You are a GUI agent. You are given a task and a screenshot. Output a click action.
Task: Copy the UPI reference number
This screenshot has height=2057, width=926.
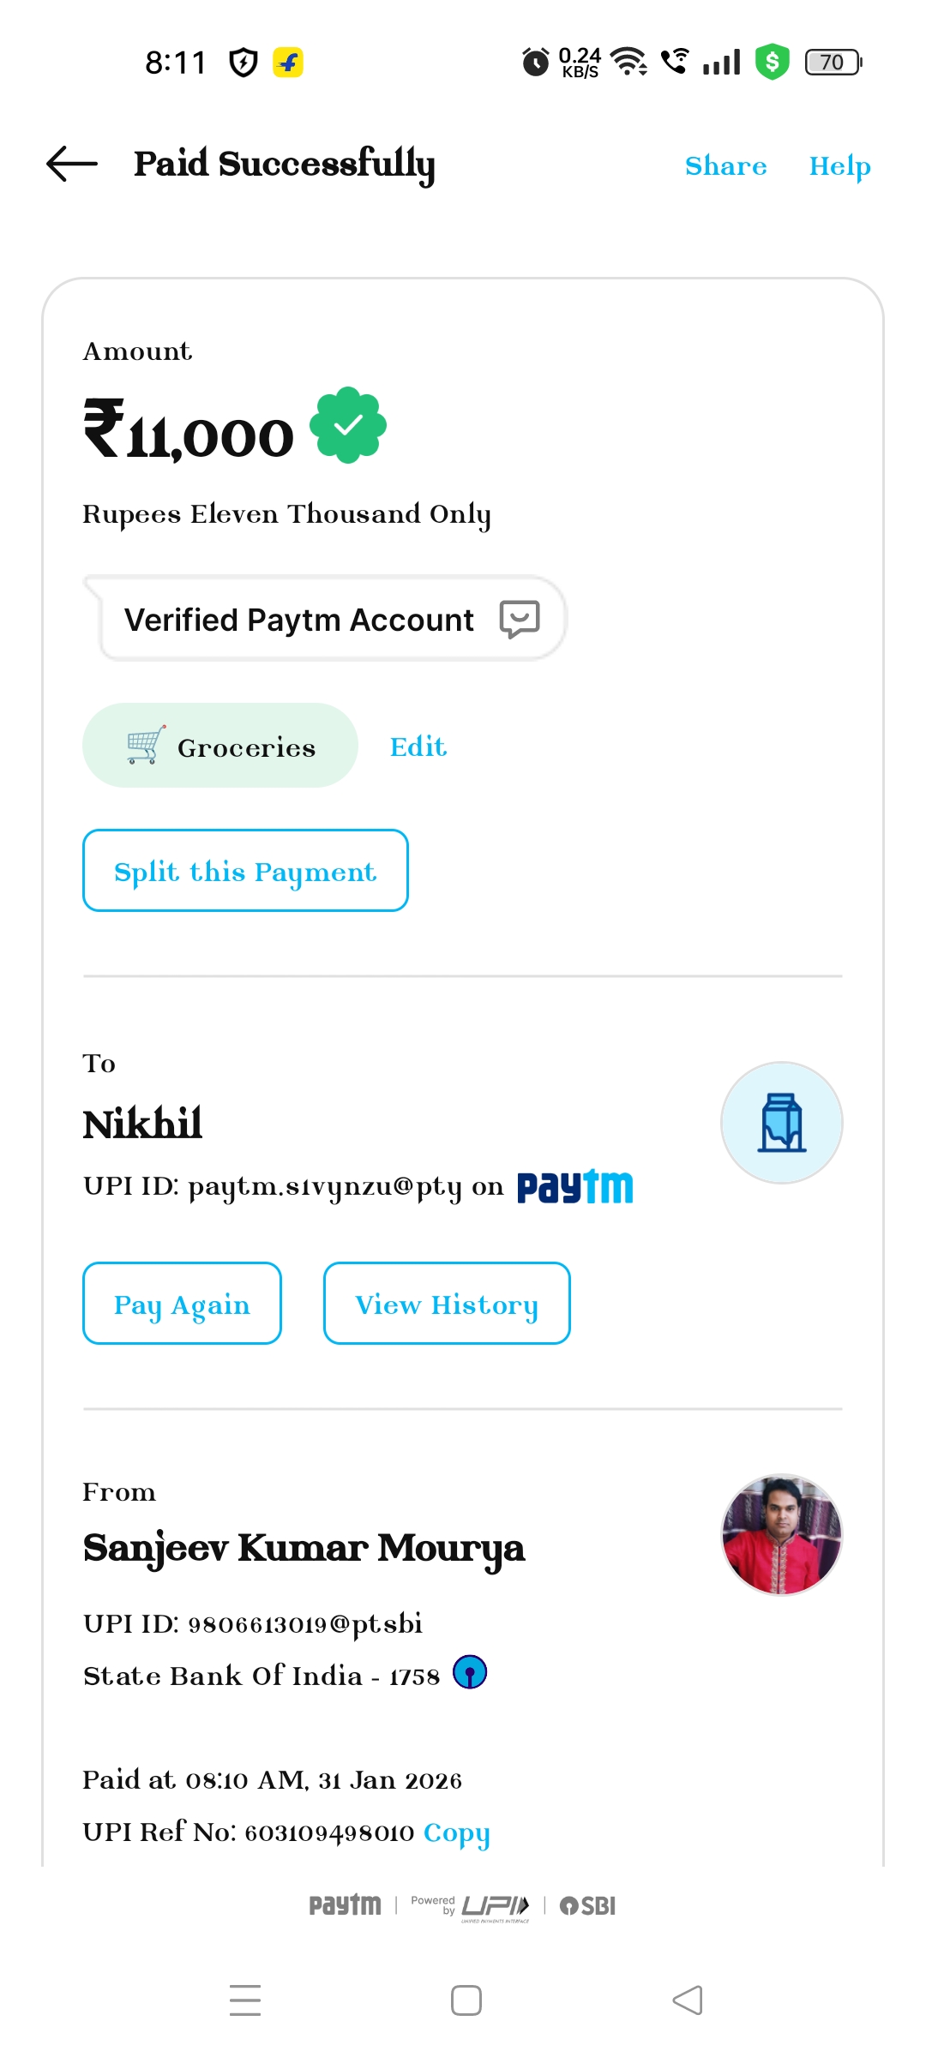click(x=456, y=1832)
